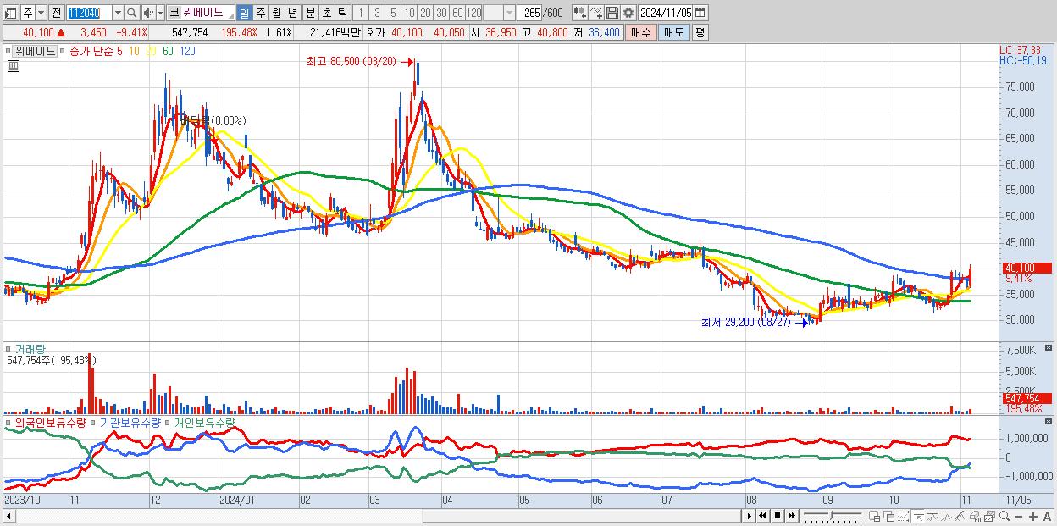Adjust the chart zoom slider handle

(x=831, y=516)
